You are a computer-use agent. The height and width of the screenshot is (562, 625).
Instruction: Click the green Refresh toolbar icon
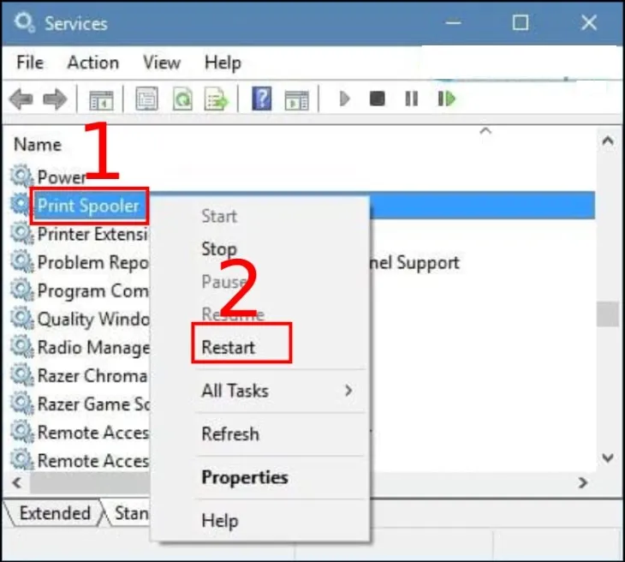[x=182, y=99]
